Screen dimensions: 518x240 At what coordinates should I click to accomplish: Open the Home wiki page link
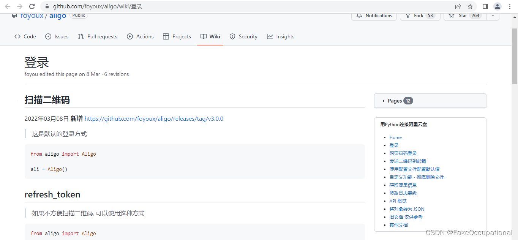[395, 137]
